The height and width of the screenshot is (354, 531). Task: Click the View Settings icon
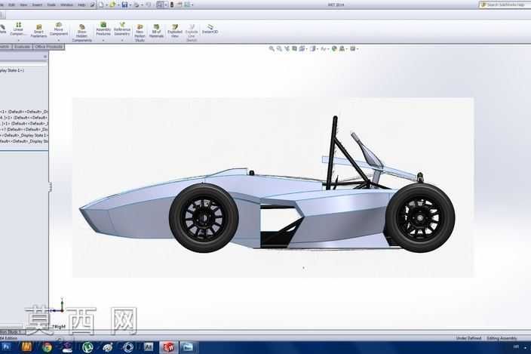click(352, 49)
